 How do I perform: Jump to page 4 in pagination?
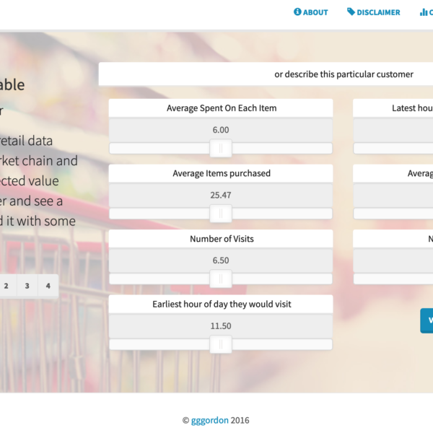[48, 286]
